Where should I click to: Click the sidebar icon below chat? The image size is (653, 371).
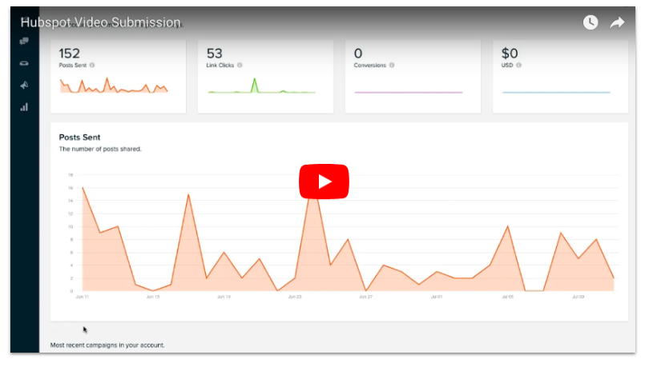pos(24,63)
